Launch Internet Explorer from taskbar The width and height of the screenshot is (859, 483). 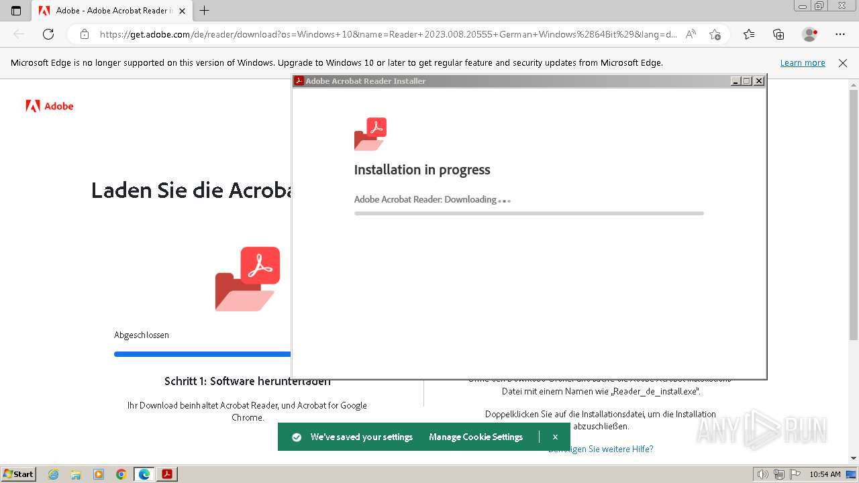tap(54, 474)
